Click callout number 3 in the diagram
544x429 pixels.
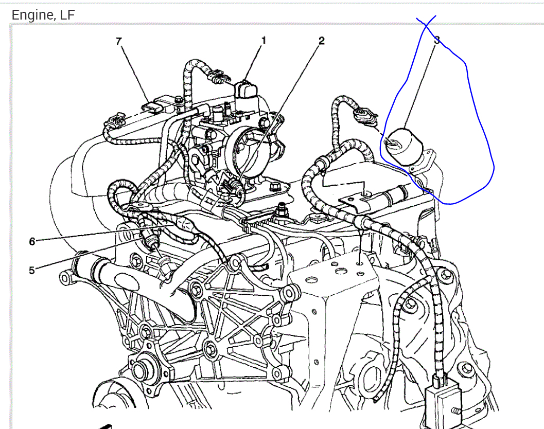click(x=437, y=41)
